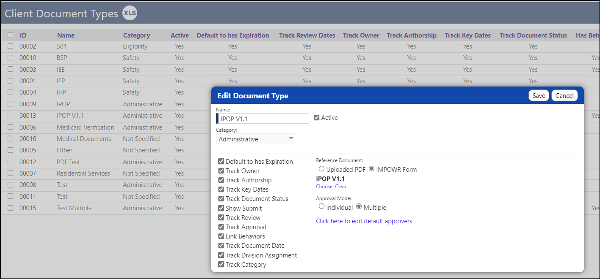Click into the Name field containing IPOP V1.1

pos(263,119)
